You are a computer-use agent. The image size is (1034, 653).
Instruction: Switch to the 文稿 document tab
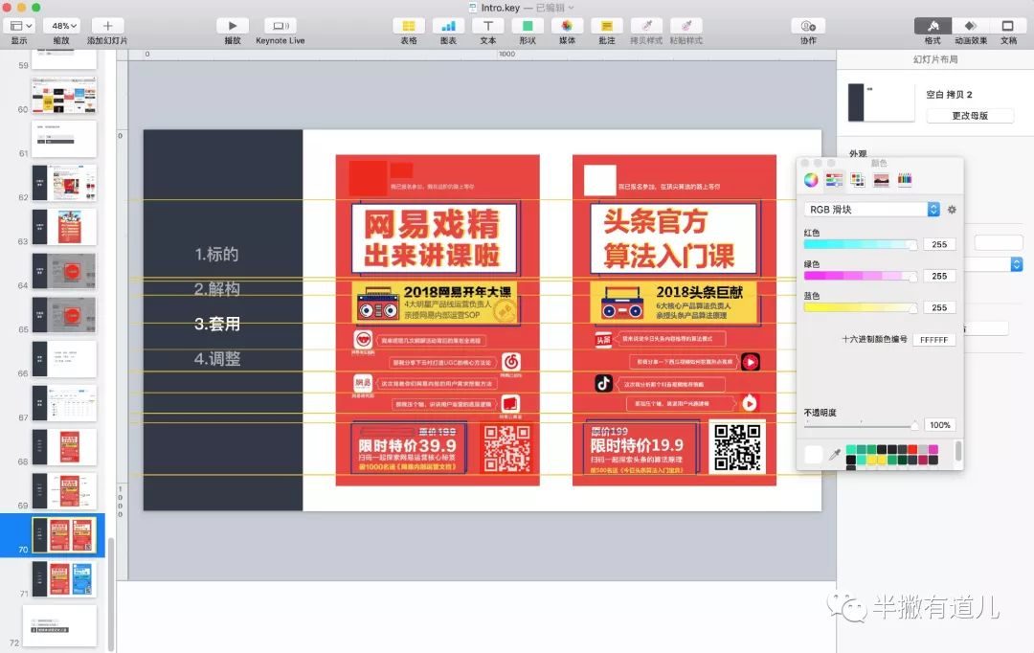[x=1008, y=26]
